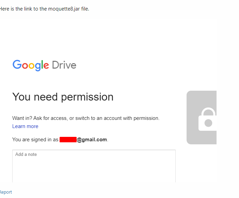Select the @gmail.com account text

coord(92,140)
